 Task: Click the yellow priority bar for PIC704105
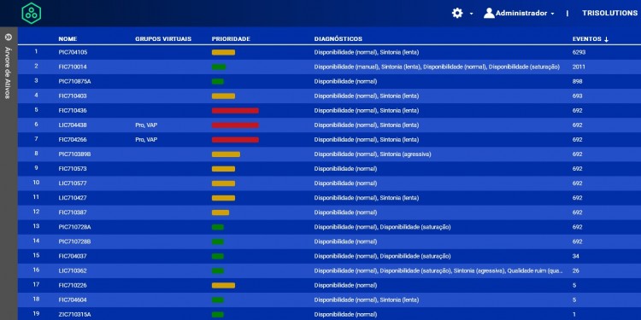pos(223,52)
